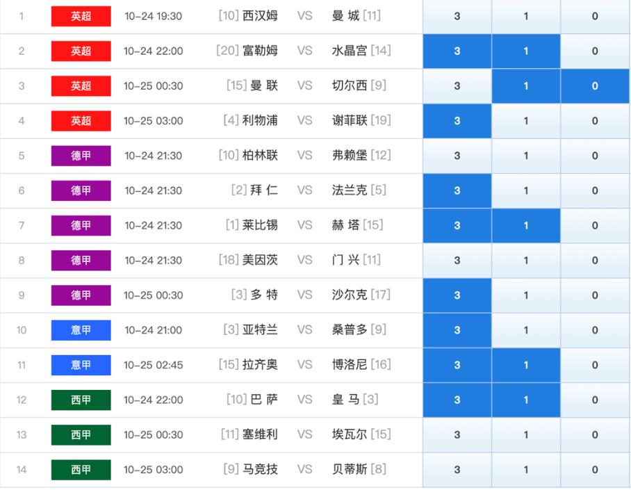The width and height of the screenshot is (631, 490).
Task: Select 1 for 亚特兰 vs 桑普多
Action: 526,330
